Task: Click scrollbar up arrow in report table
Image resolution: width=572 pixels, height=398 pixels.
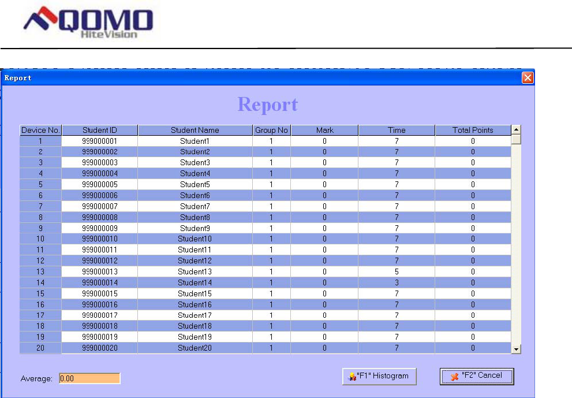Action: [x=516, y=129]
